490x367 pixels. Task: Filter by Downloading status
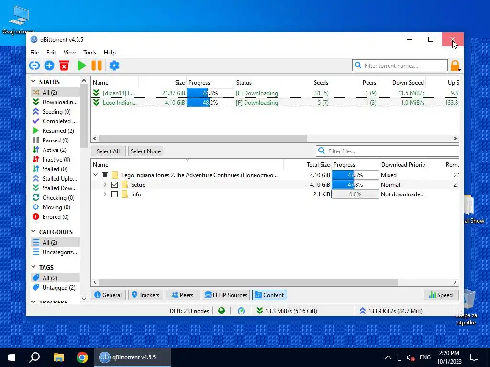pos(55,102)
